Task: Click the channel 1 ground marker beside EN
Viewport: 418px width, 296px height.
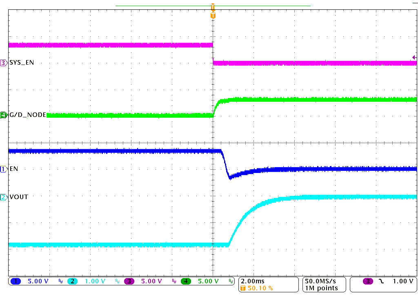Action: tap(4, 168)
